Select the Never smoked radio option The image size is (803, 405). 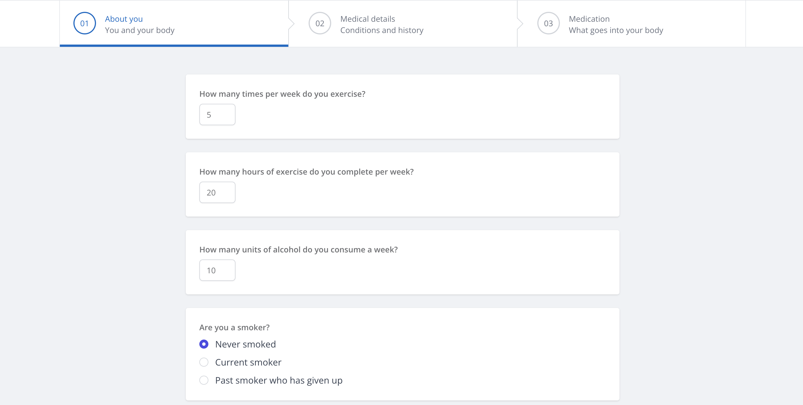204,344
